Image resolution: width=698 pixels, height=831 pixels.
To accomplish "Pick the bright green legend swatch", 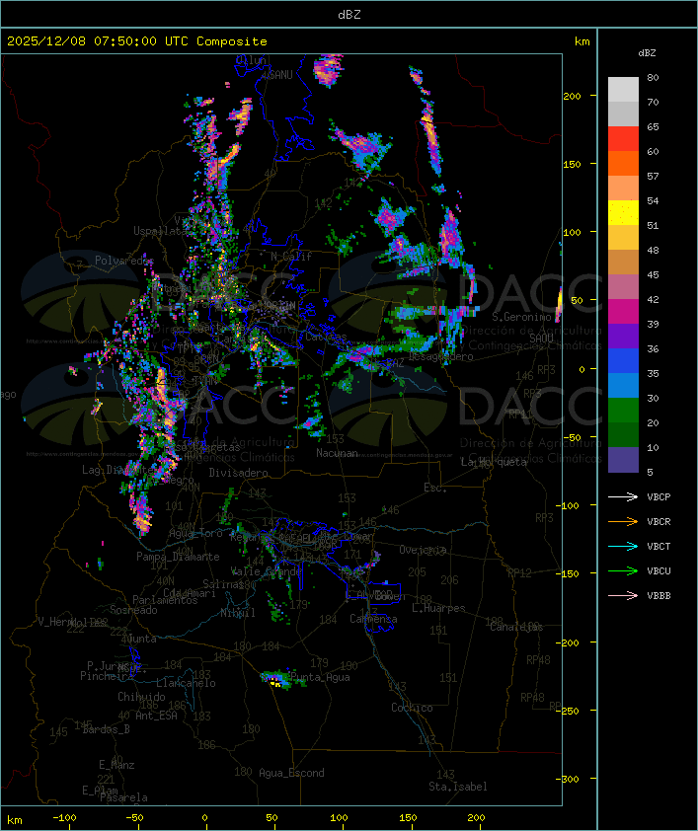I will click(x=623, y=411).
